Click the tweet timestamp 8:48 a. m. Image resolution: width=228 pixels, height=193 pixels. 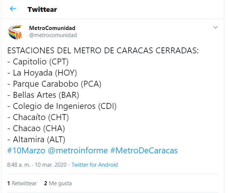[19, 165]
